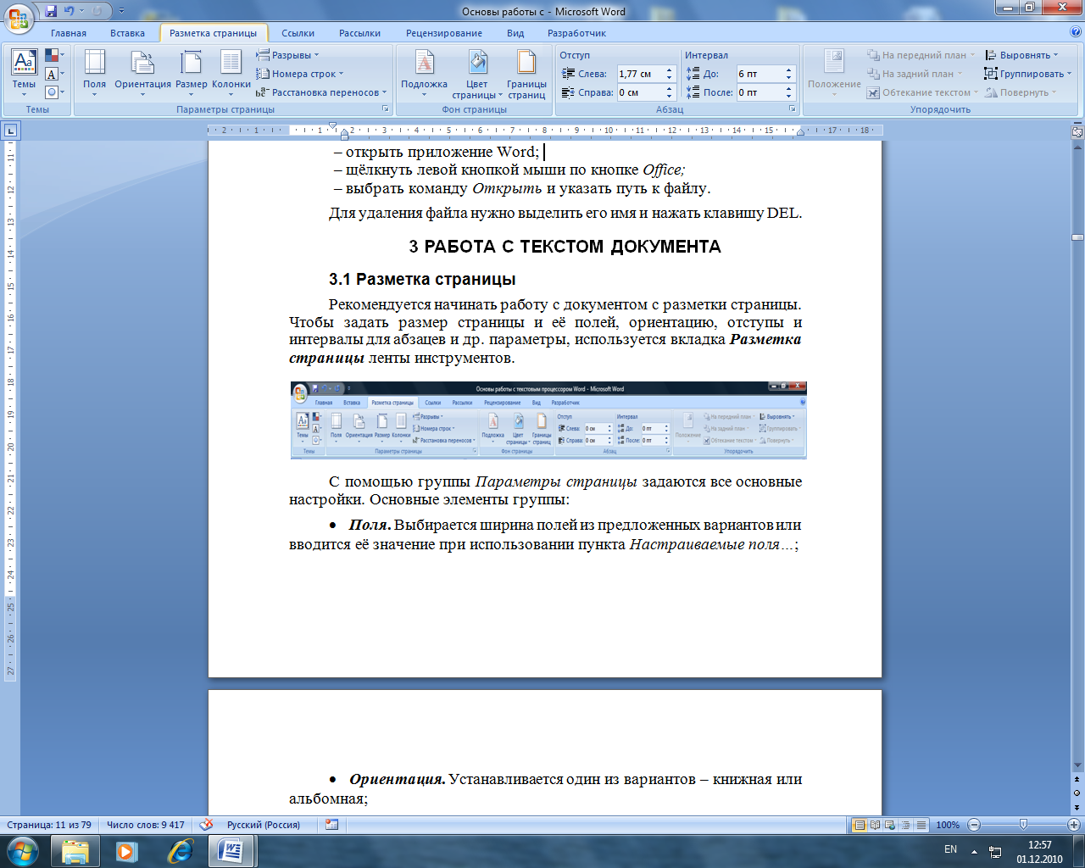Screen dimensions: 1085x868
Task: Open the Колонки (Columns) menu
Action: [x=231, y=73]
